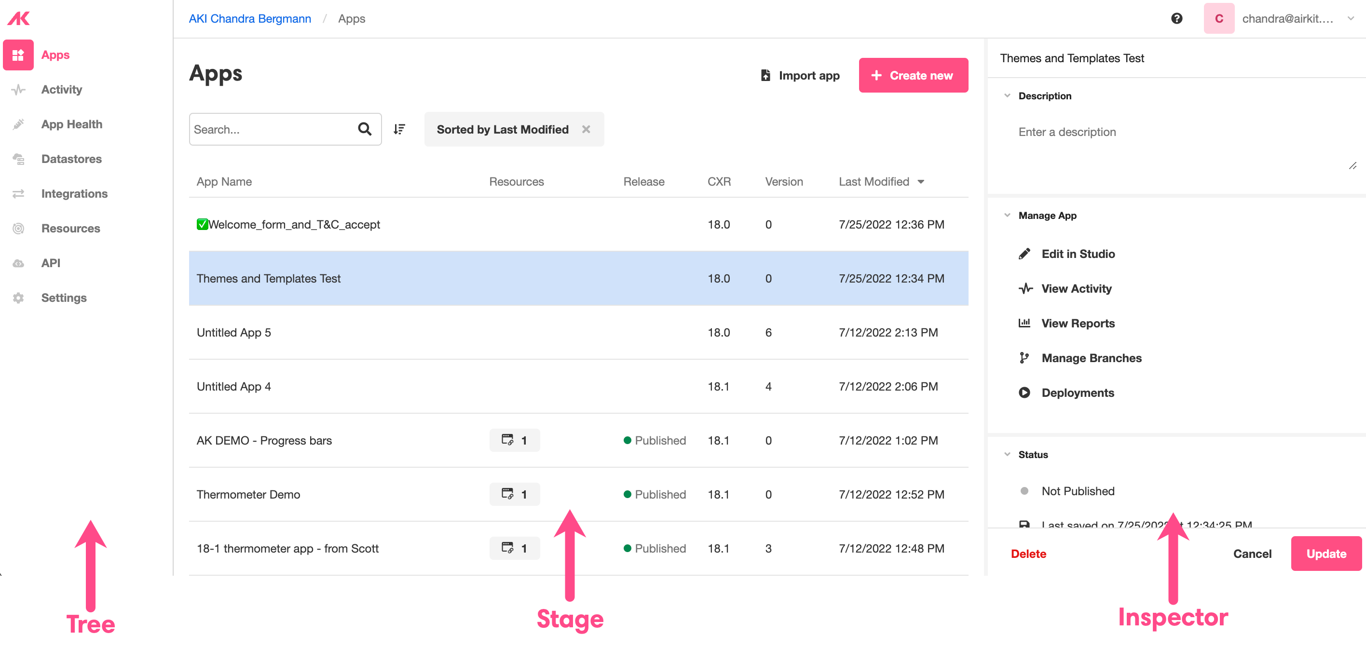
Task: Click the Create new button
Action: tap(913, 75)
